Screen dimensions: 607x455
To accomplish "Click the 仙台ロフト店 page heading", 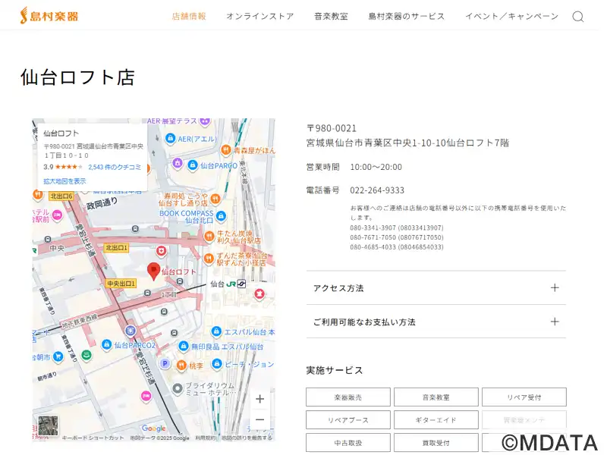I will coord(77,77).
